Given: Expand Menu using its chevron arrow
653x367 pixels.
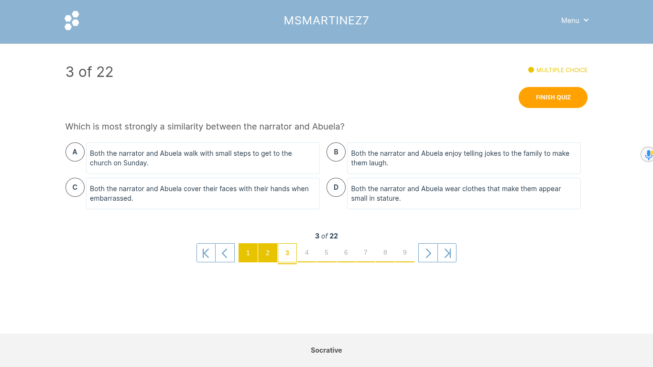Looking at the screenshot, I should pyautogui.click(x=586, y=20).
